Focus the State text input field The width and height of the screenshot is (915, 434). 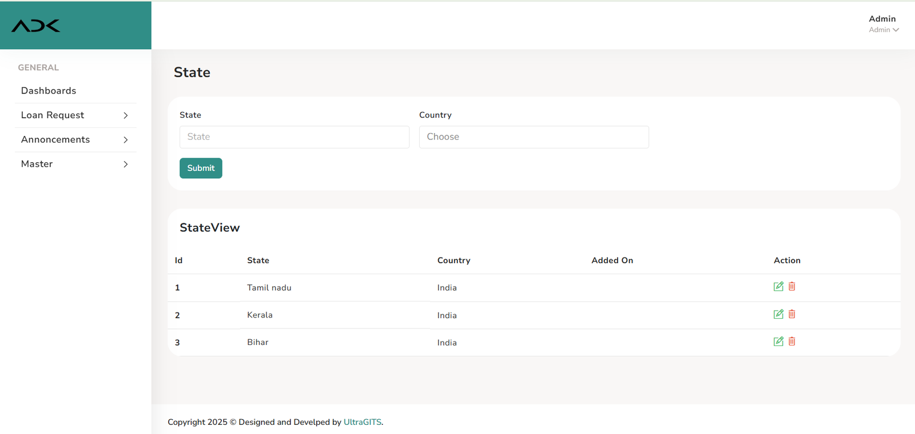[294, 137]
